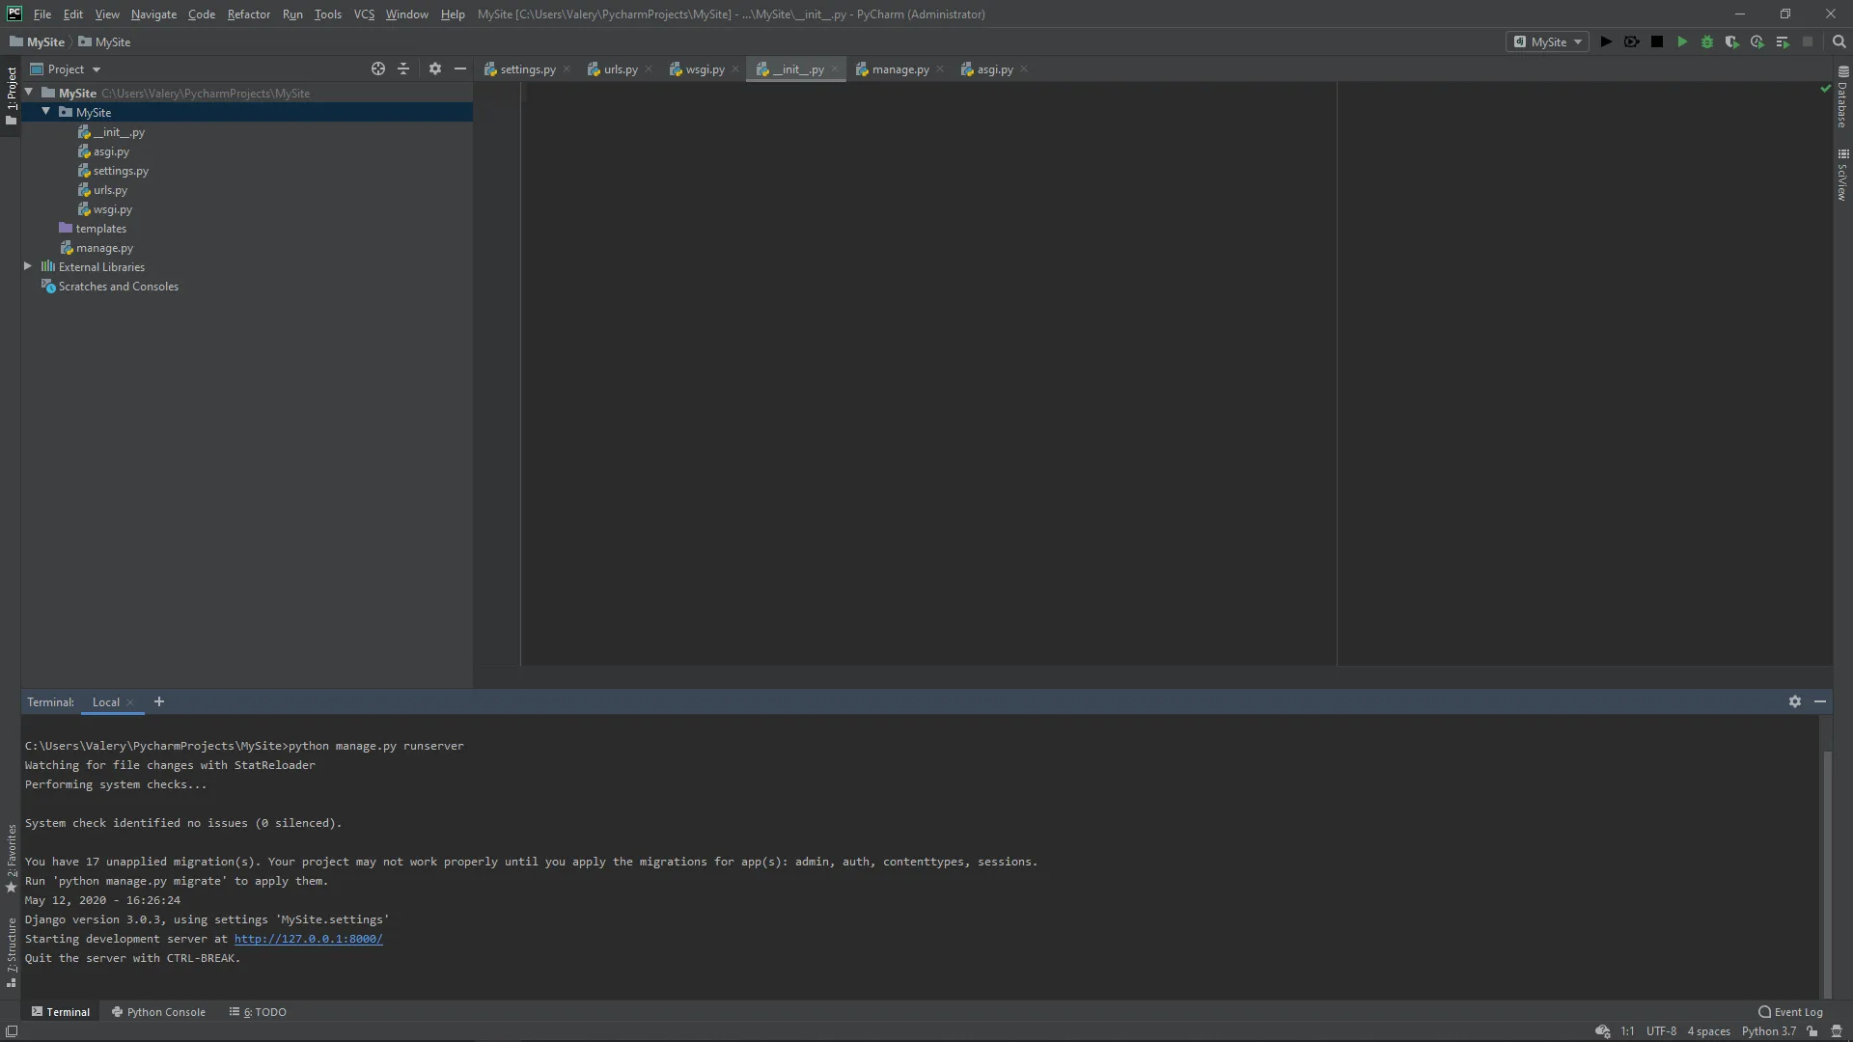
Task: Open terminal settings gear icon
Action: pyautogui.click(x=1794, y=701)
